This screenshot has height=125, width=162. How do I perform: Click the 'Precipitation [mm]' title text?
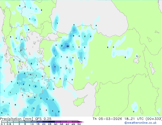16,119
